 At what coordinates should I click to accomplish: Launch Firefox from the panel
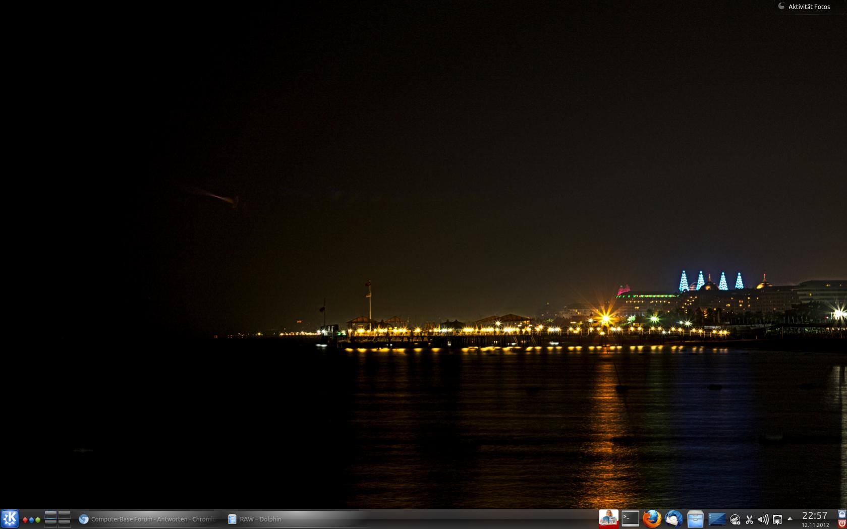coord(652,519)
